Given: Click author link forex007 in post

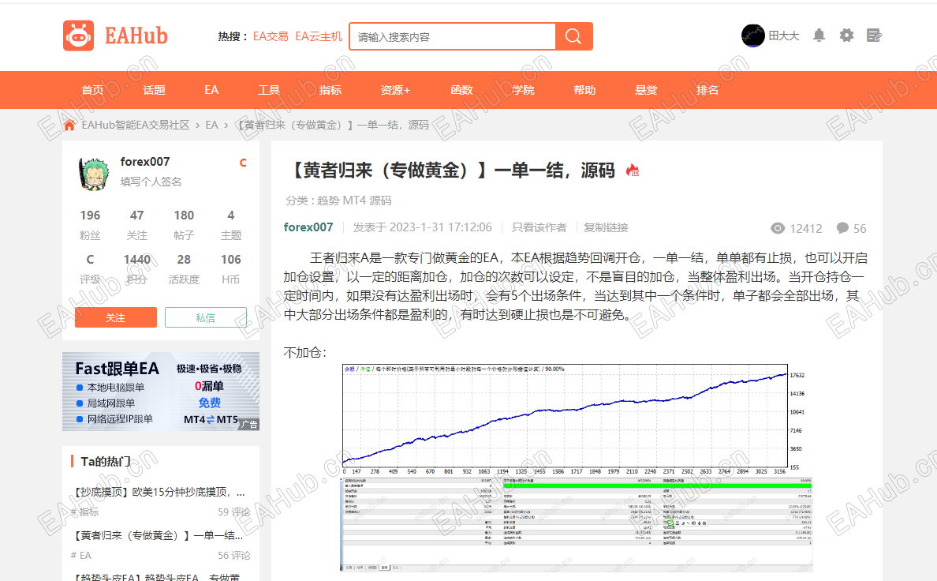Looking at the screenshot, I should tap(308, 227).
